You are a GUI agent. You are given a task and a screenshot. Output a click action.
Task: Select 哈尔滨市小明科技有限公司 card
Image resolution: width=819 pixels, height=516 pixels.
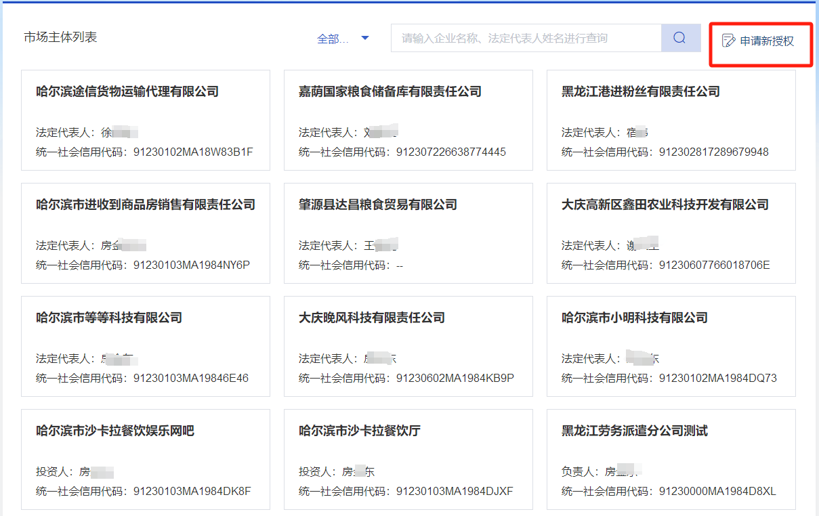click(671, 346)
